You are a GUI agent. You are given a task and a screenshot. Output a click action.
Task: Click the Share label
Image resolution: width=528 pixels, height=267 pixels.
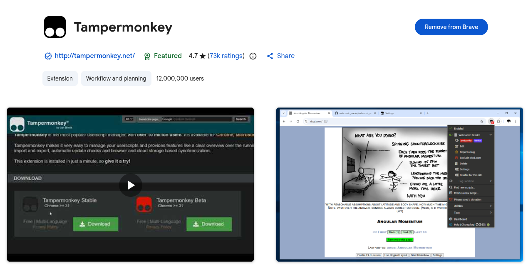point(286,56)
